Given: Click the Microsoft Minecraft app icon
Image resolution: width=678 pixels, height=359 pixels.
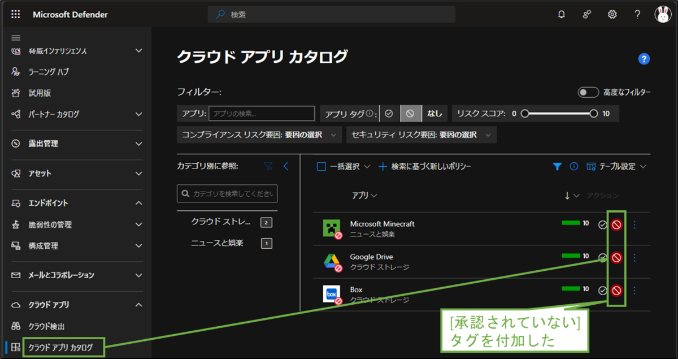Looking at the screenshot, I should [332, 228].
